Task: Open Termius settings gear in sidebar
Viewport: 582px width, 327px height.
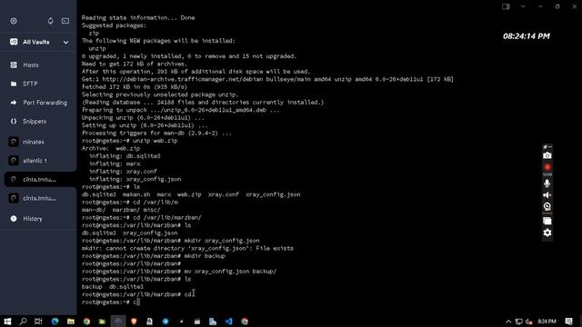Action: coord(14,21)
